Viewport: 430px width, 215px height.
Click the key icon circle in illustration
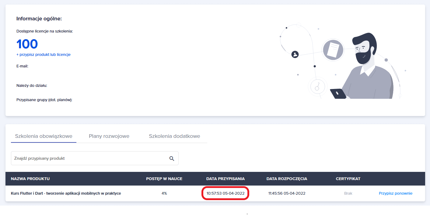click(317, 87)
